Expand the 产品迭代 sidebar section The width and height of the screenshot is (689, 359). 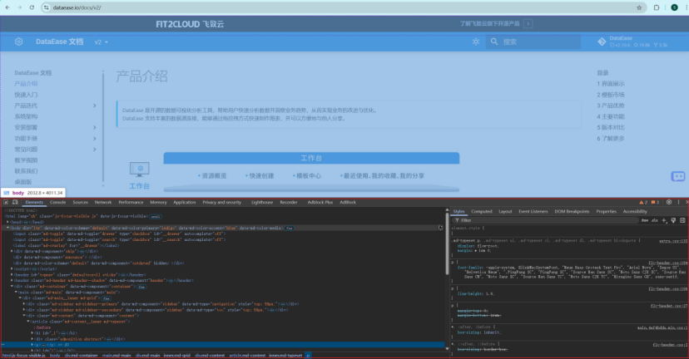click(95, 106)
